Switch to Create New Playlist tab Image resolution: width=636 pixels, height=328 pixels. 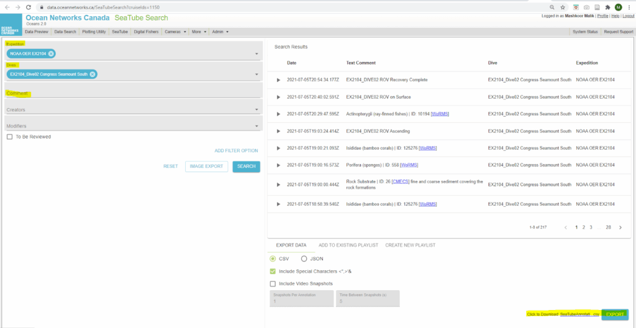tap(412, 245)
